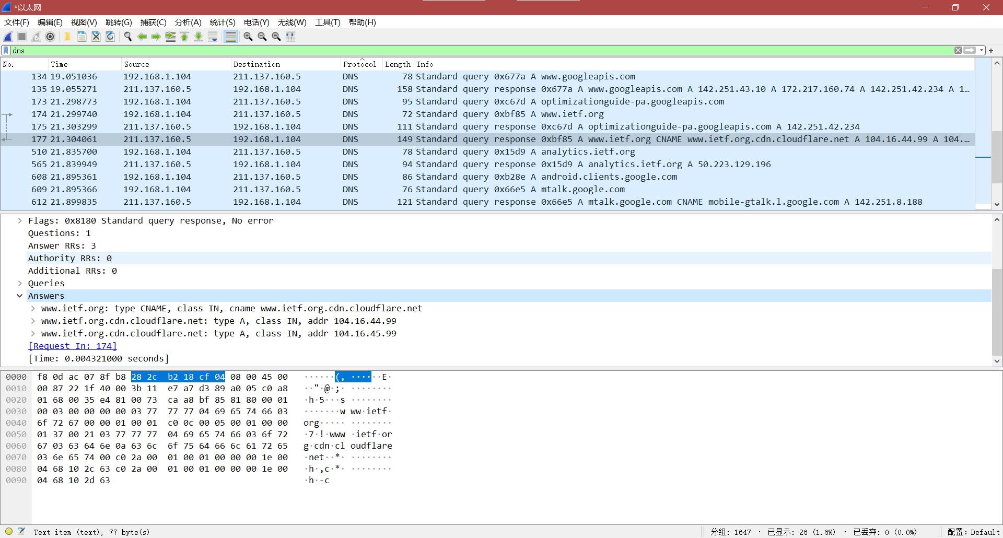1003x538 pixels.
Task: Reload this capture file
Action: [110, 37]
